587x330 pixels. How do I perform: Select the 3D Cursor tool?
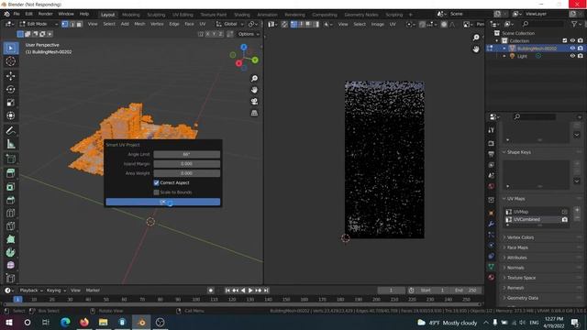[x=10, y=61]
